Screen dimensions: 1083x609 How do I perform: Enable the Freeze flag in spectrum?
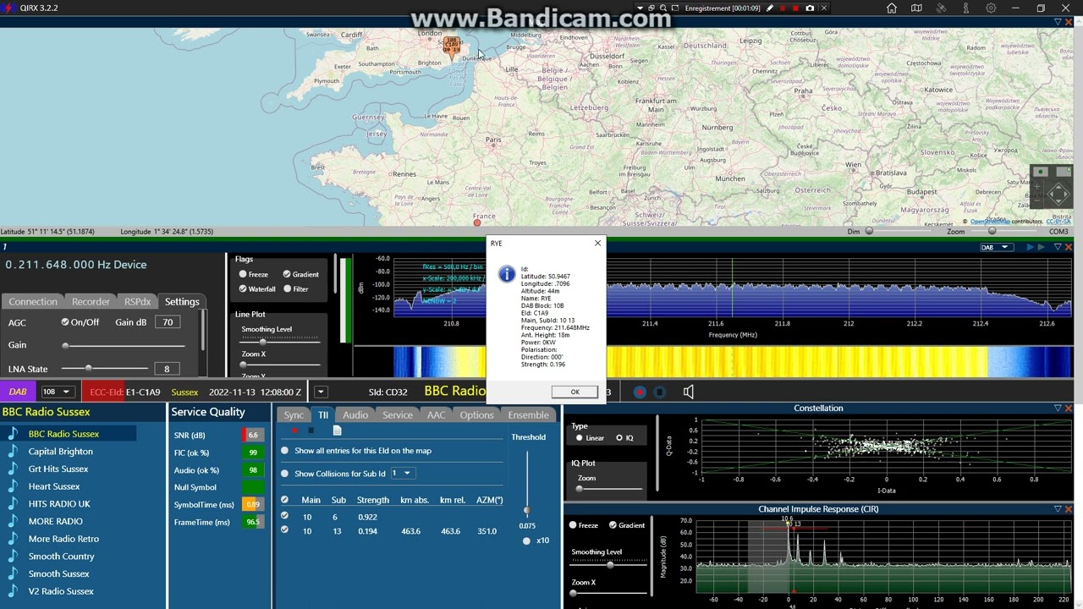pos(243,274)
